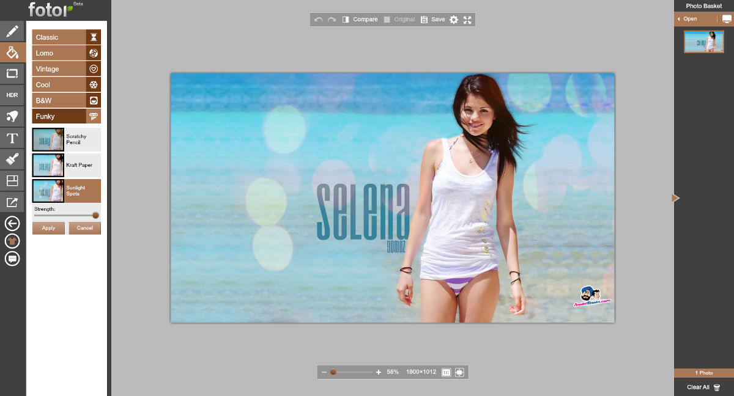
Task: Click the circular back arrow icon
Action: pyautogui.click(x=12, y=224)
